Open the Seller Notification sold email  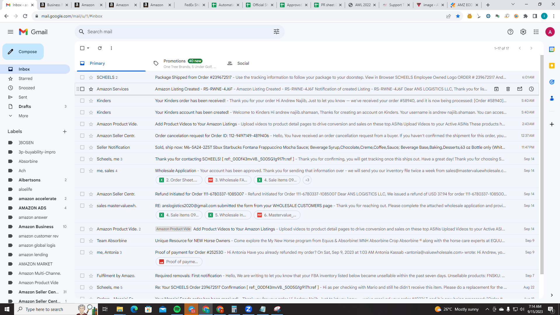coord(307,147)
